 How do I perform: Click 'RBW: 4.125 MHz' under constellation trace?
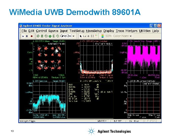click(40, 77)
